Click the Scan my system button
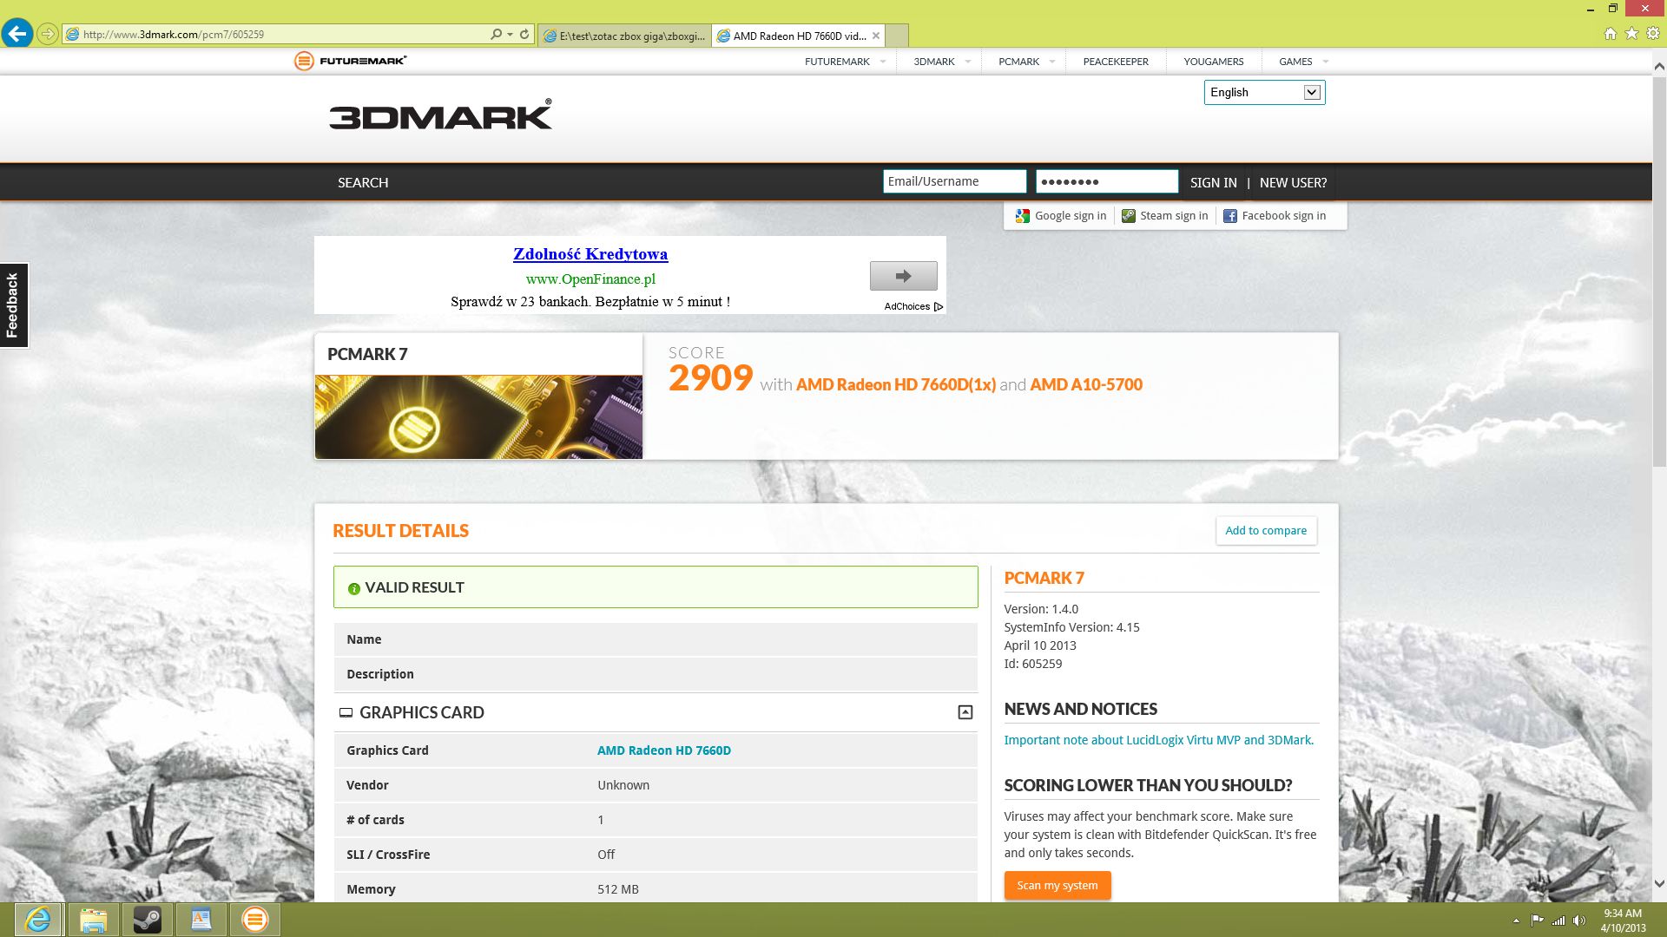 coord(1058,885)
